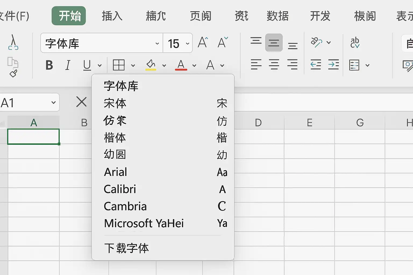Toggle Underline formatting button
413x275 pixels.
point(87,65)
